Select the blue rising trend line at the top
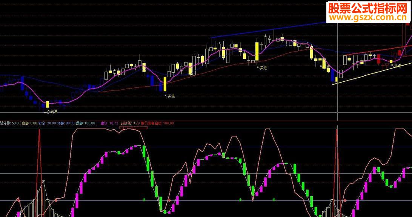Image resolution: width=412 pixels, height=217 pixels. (x=268, y=30)
